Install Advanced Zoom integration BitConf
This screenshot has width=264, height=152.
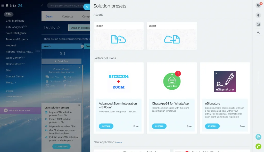(x=106, y=126)
